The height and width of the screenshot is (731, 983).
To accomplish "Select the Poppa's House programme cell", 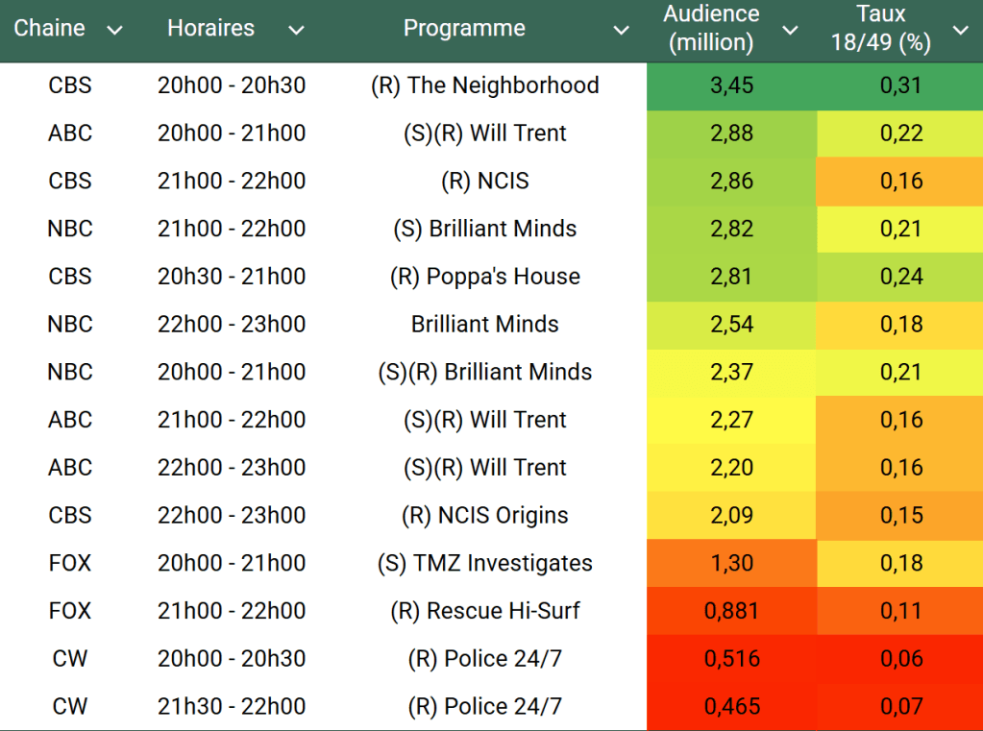I will (x=484, y=277).
